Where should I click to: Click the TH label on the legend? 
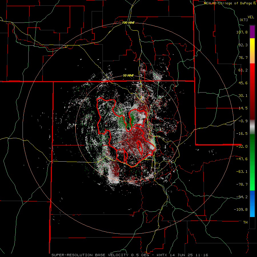(x=245, y=222)
